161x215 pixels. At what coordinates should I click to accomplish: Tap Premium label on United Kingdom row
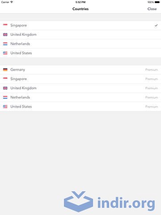[x=152, y=88]
